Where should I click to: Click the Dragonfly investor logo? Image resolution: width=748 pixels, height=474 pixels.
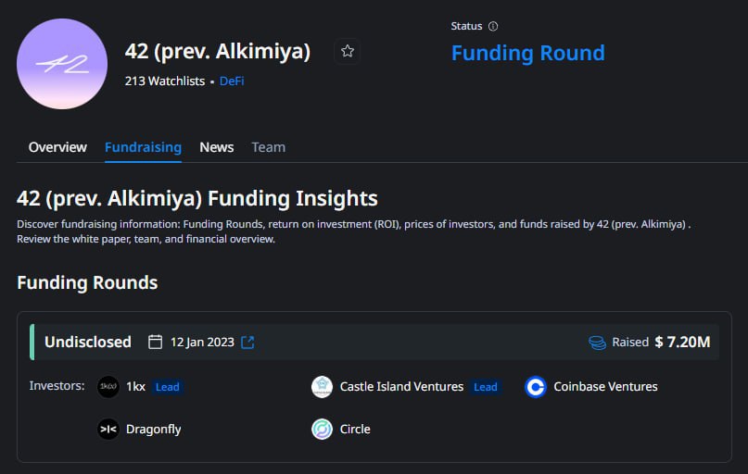108,429
